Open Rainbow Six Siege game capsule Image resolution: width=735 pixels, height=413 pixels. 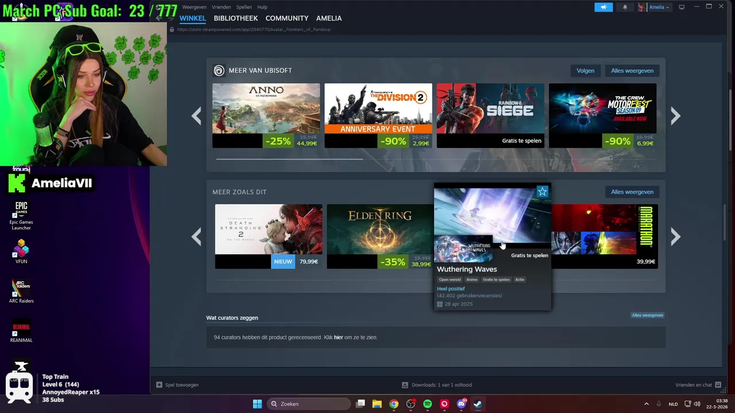[x=490, y=116]
